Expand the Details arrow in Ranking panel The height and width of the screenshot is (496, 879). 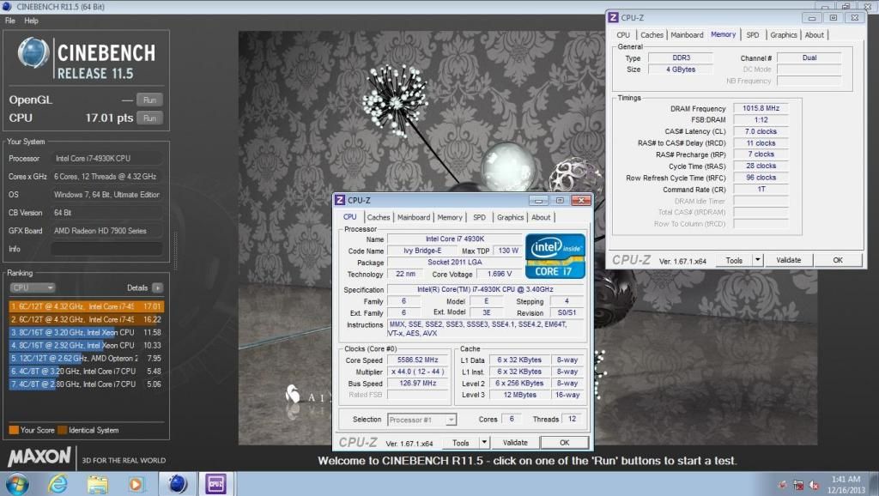(x=158, y=288)
